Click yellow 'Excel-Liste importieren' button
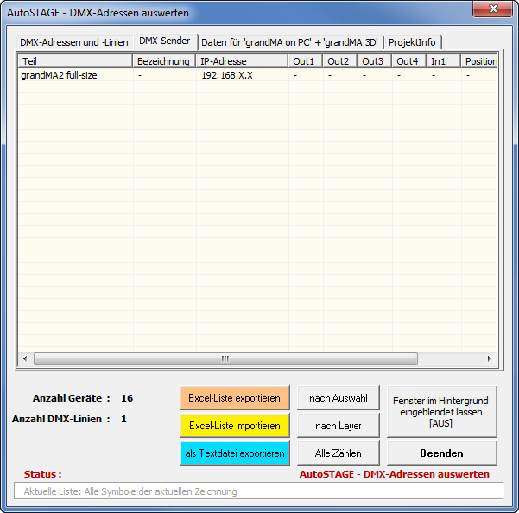The height and width of the screenshot is (513, 519). (235, 426)
